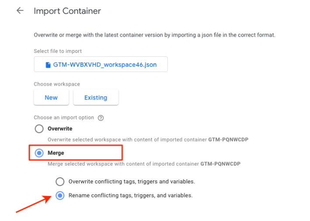This screenshot has height=221, width=310.
Task: Click the GTM-WVBXVHD_workspace46.json file name
Action: click(105, 65)
